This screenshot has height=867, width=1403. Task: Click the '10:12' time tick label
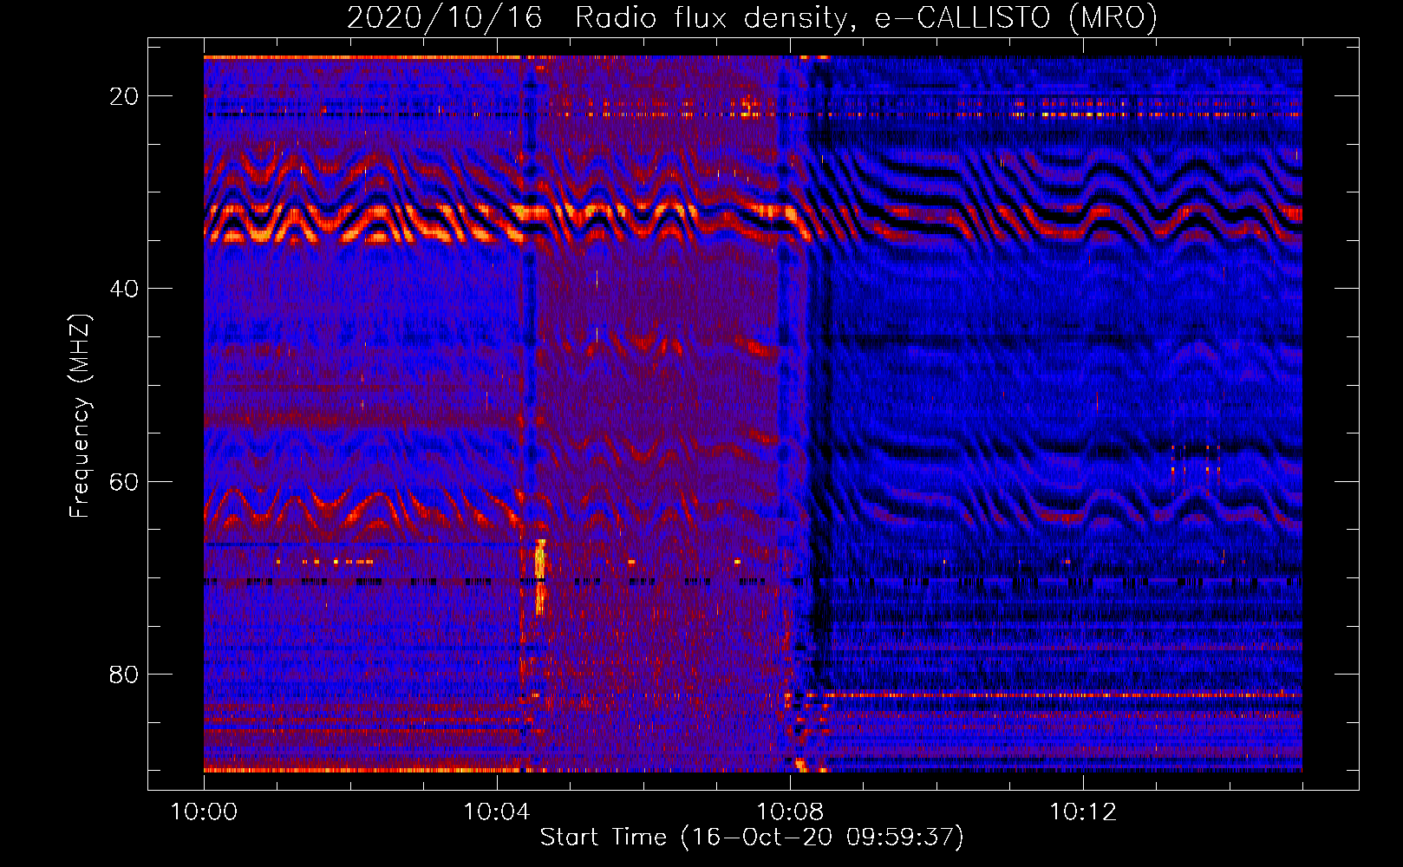tap(1083, 812)
